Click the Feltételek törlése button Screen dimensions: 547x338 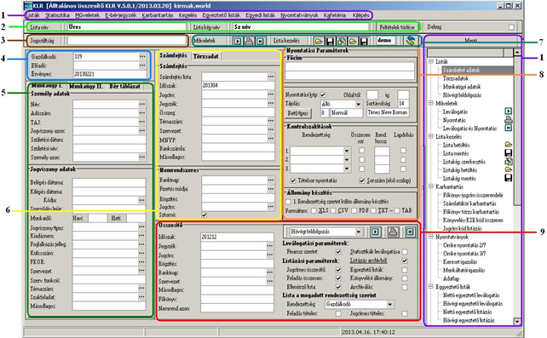pos(397,27)
